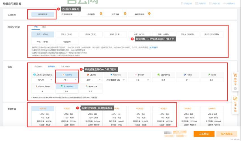Select the 中国香港 region option

click(x=67, y=41)
